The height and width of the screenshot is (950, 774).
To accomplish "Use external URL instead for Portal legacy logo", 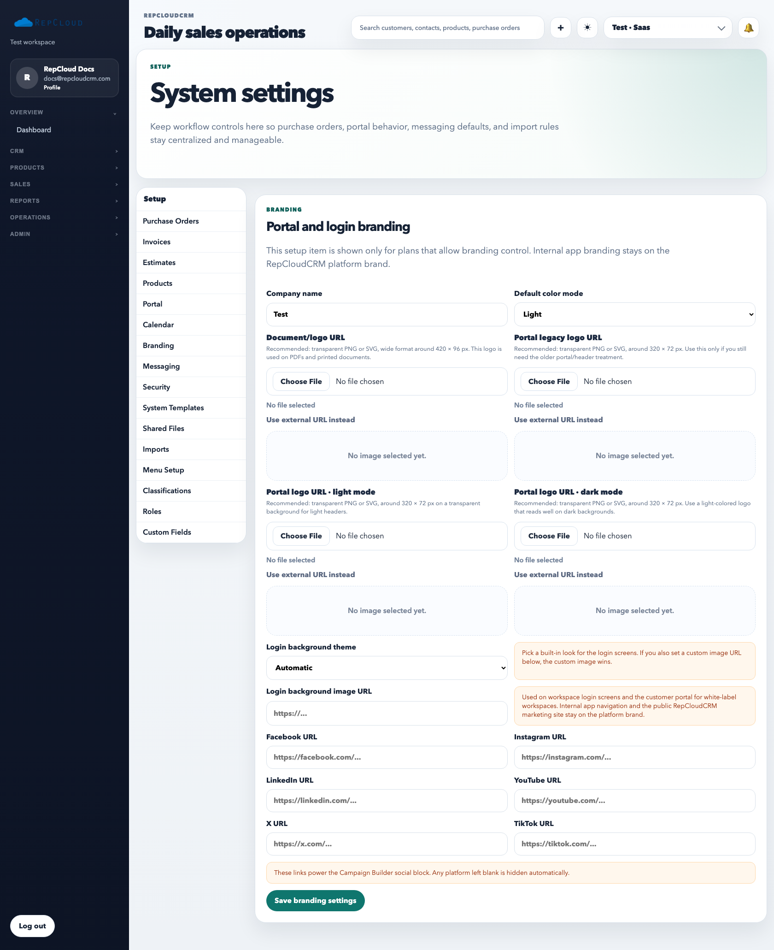I will [558, 420].
